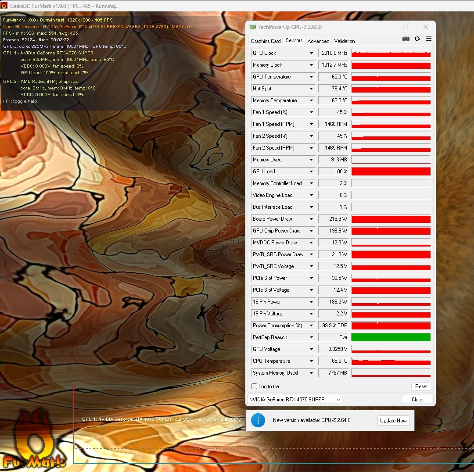Click the green PerfCap Reason bar
The height and width of the screenshot is (472, 474).
pos(391,337)
